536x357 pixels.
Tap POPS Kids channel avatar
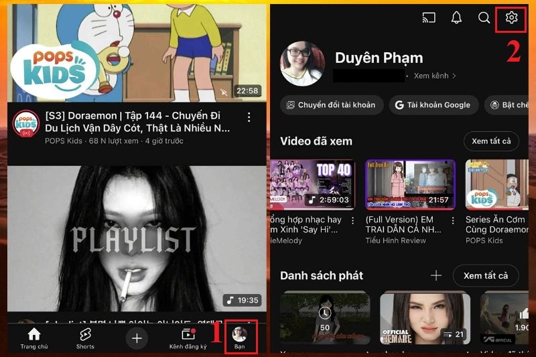tap(26, 124)
